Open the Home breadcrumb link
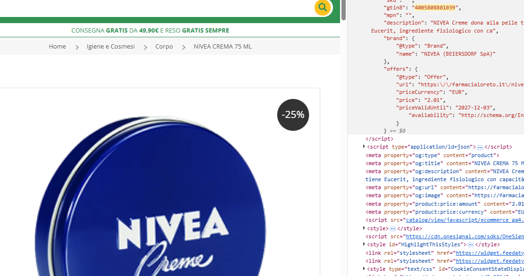This screenshot has height=276, width=524. 57,46
